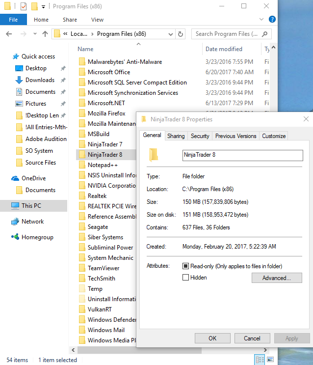Click the Advanced... attributes button

[277, 278]
